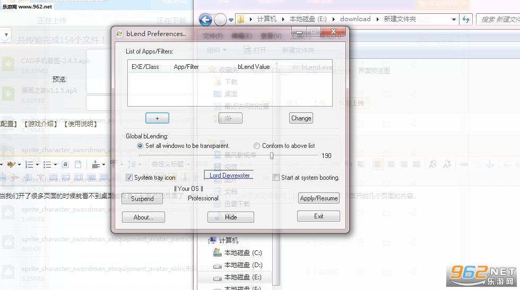Click the align center icon in faded toolbar

(x=391, y=164)
